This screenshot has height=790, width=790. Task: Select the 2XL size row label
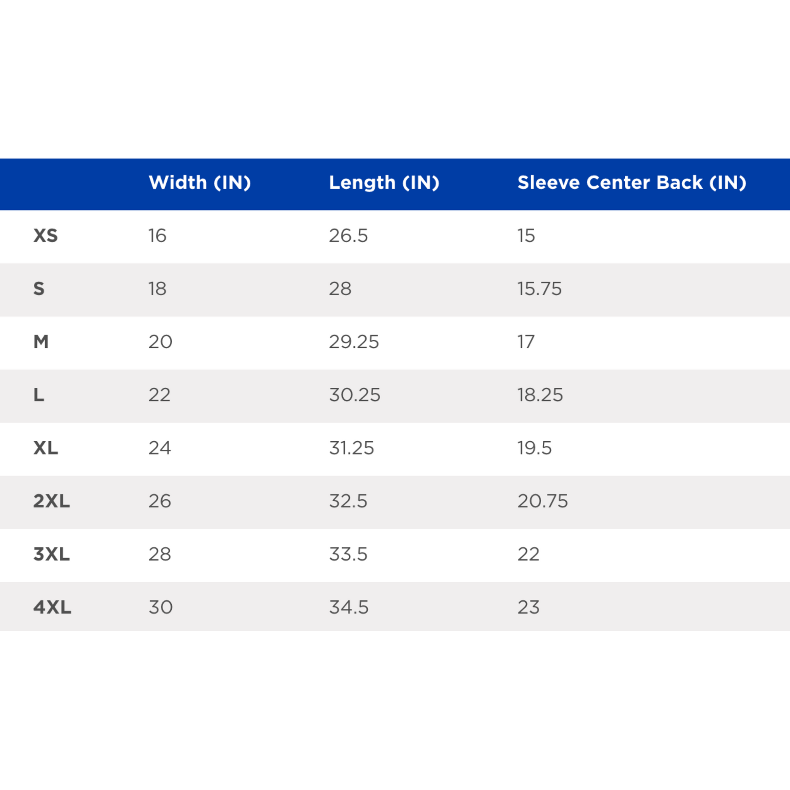[x=52, y=501]
